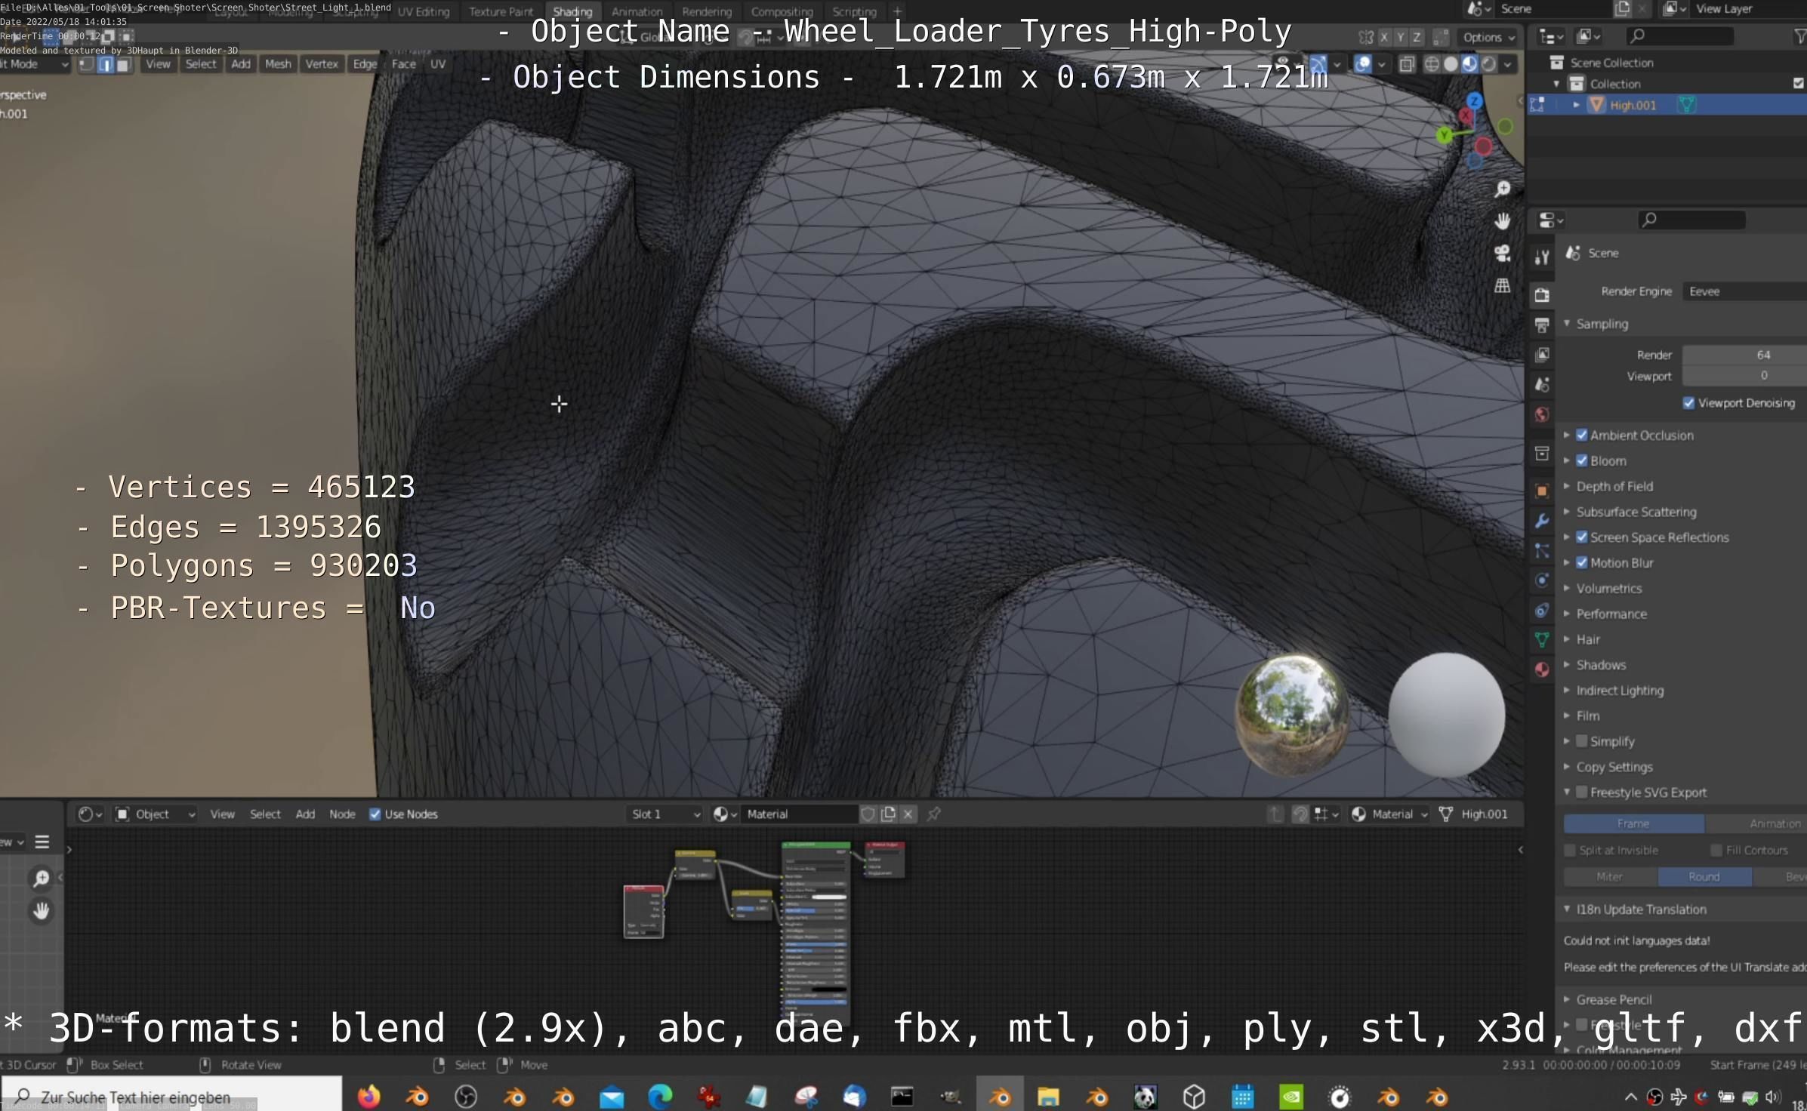This screenshot has width=1807, height=1111.
Task: Click the zoom magnifier gizmo in viewport
Action: click(x=1502, y=189)
